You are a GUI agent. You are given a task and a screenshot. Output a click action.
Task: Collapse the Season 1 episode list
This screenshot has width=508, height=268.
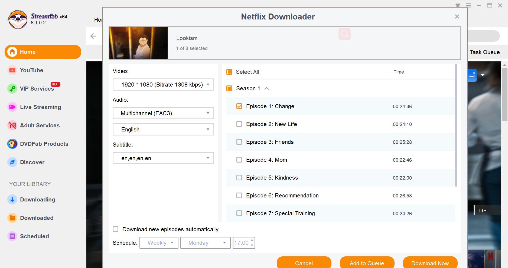267,88
